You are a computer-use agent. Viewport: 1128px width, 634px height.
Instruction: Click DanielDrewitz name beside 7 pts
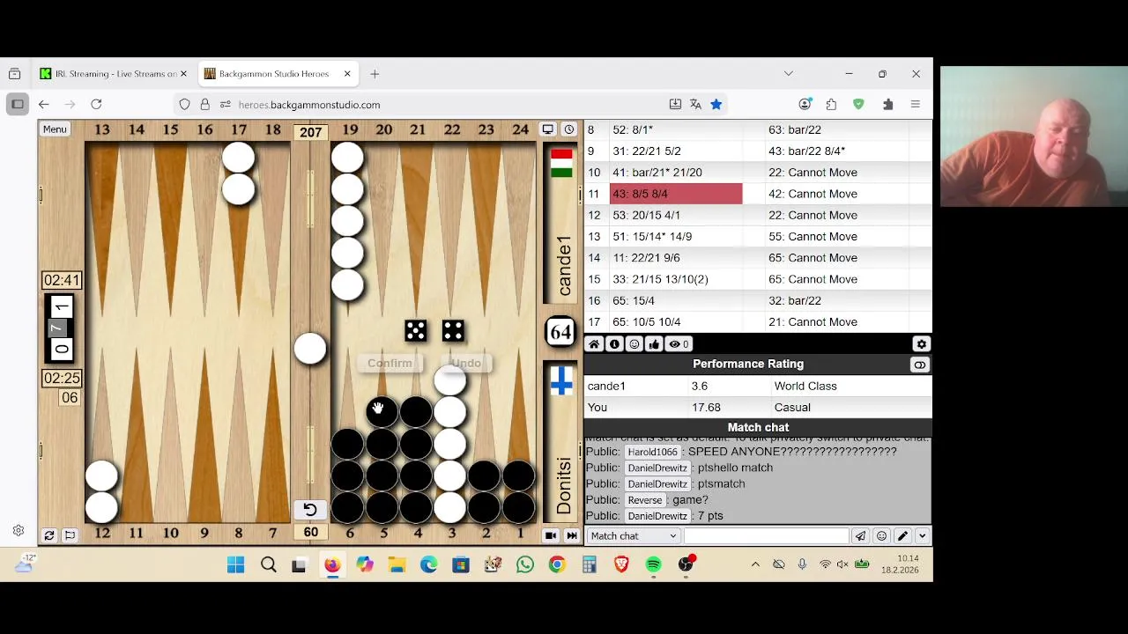pos(657,516)
